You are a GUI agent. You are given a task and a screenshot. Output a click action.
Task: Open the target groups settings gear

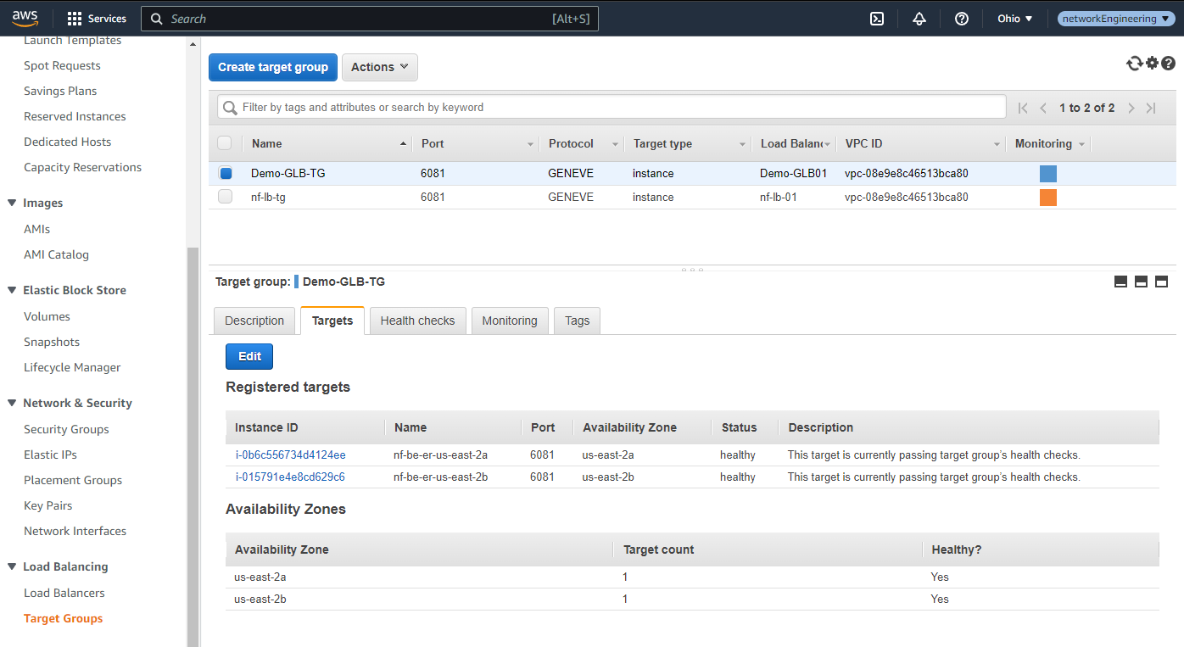click(x=1152, y=63)
